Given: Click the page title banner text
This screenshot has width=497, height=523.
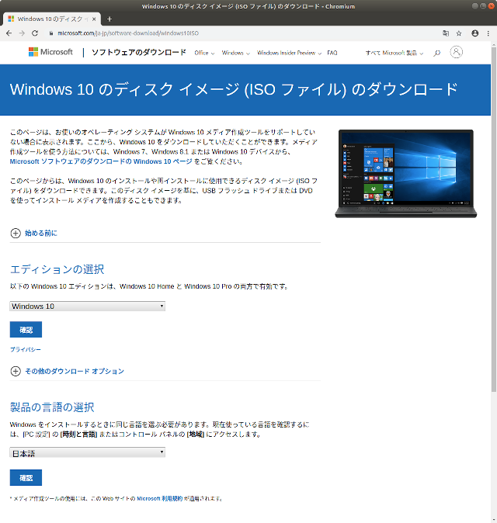Looking at the screenshot, I should click(x=234, y=89).
